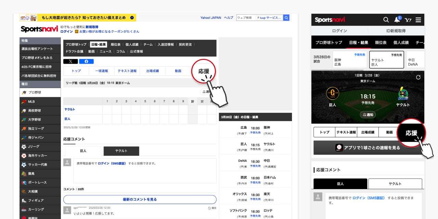Open mobile view search icon

386,20
